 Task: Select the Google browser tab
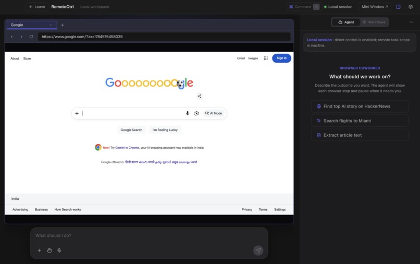[32, 25]
